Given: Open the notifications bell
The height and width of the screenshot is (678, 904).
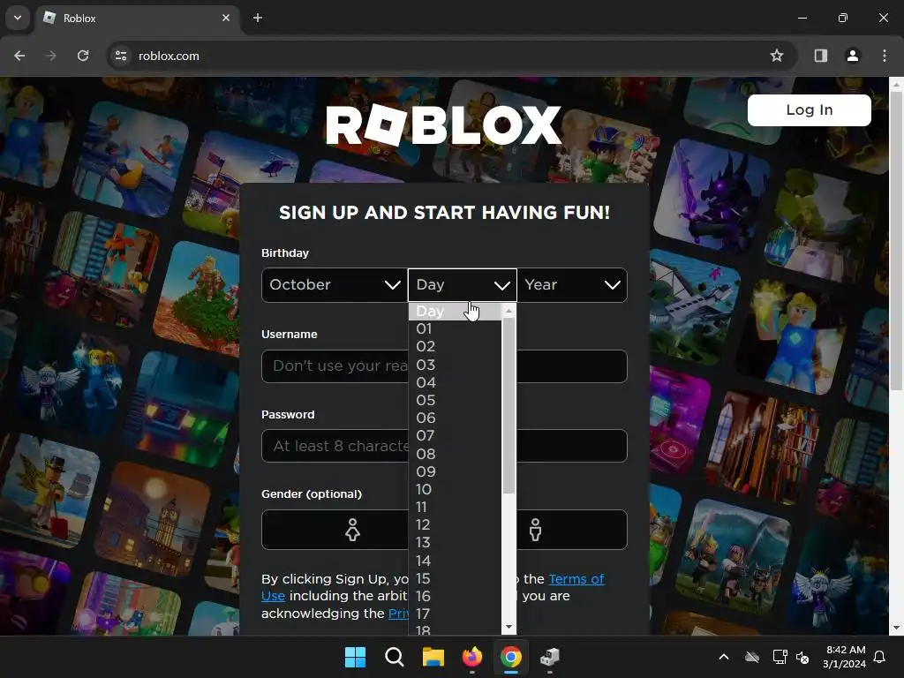Looking at the screenshot, I should pyautogui.click(x=879, y=657).
